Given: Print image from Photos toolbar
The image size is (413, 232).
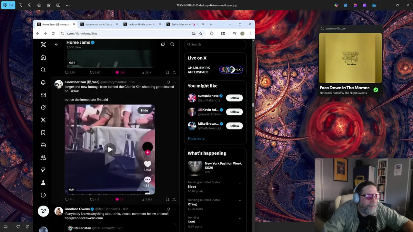Looking at the screenshot, I should [39, 5].
